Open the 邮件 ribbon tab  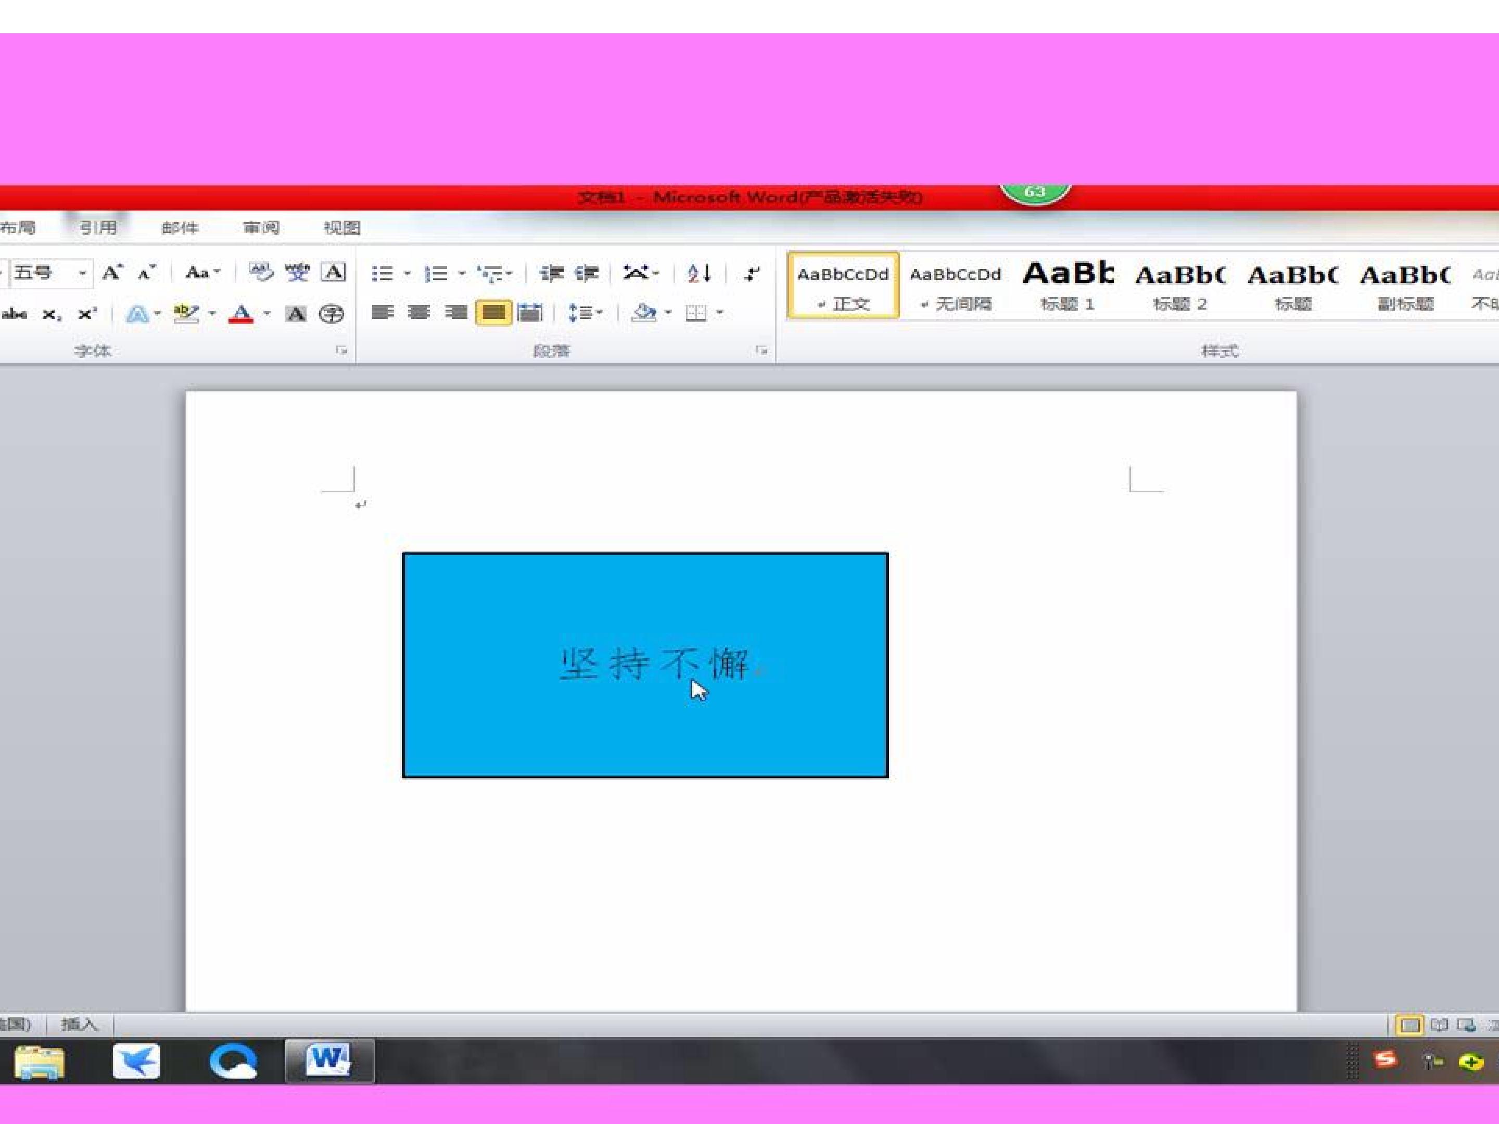click(180, 227)
